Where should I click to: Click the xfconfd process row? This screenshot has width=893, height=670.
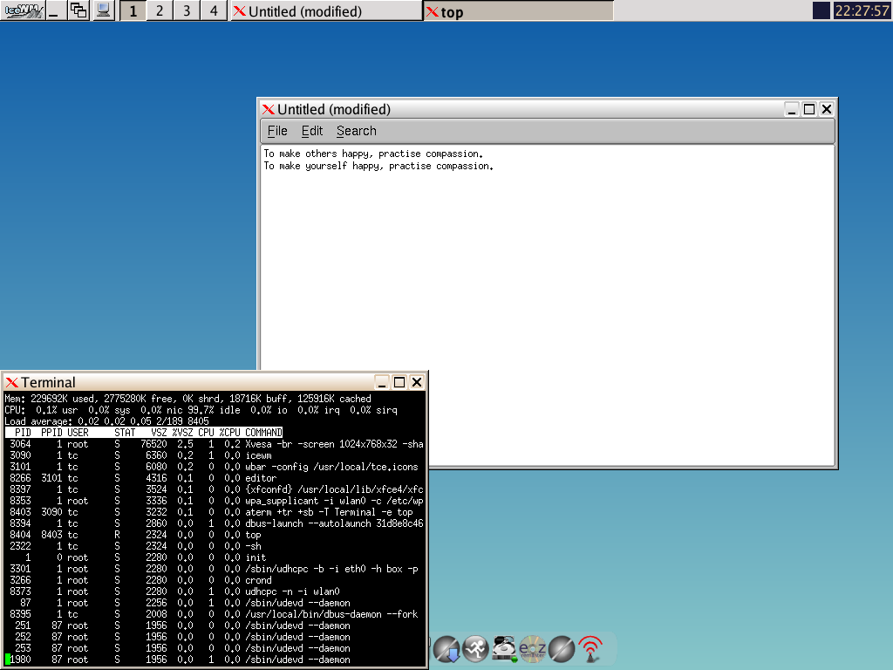tap(215, 489)
